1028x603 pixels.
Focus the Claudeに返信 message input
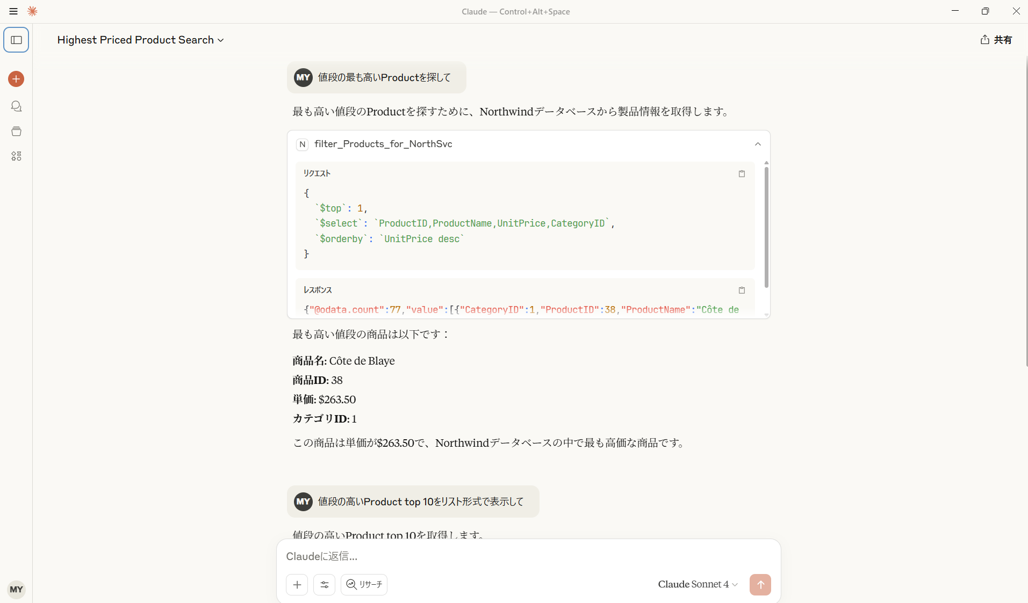(528, 556)
